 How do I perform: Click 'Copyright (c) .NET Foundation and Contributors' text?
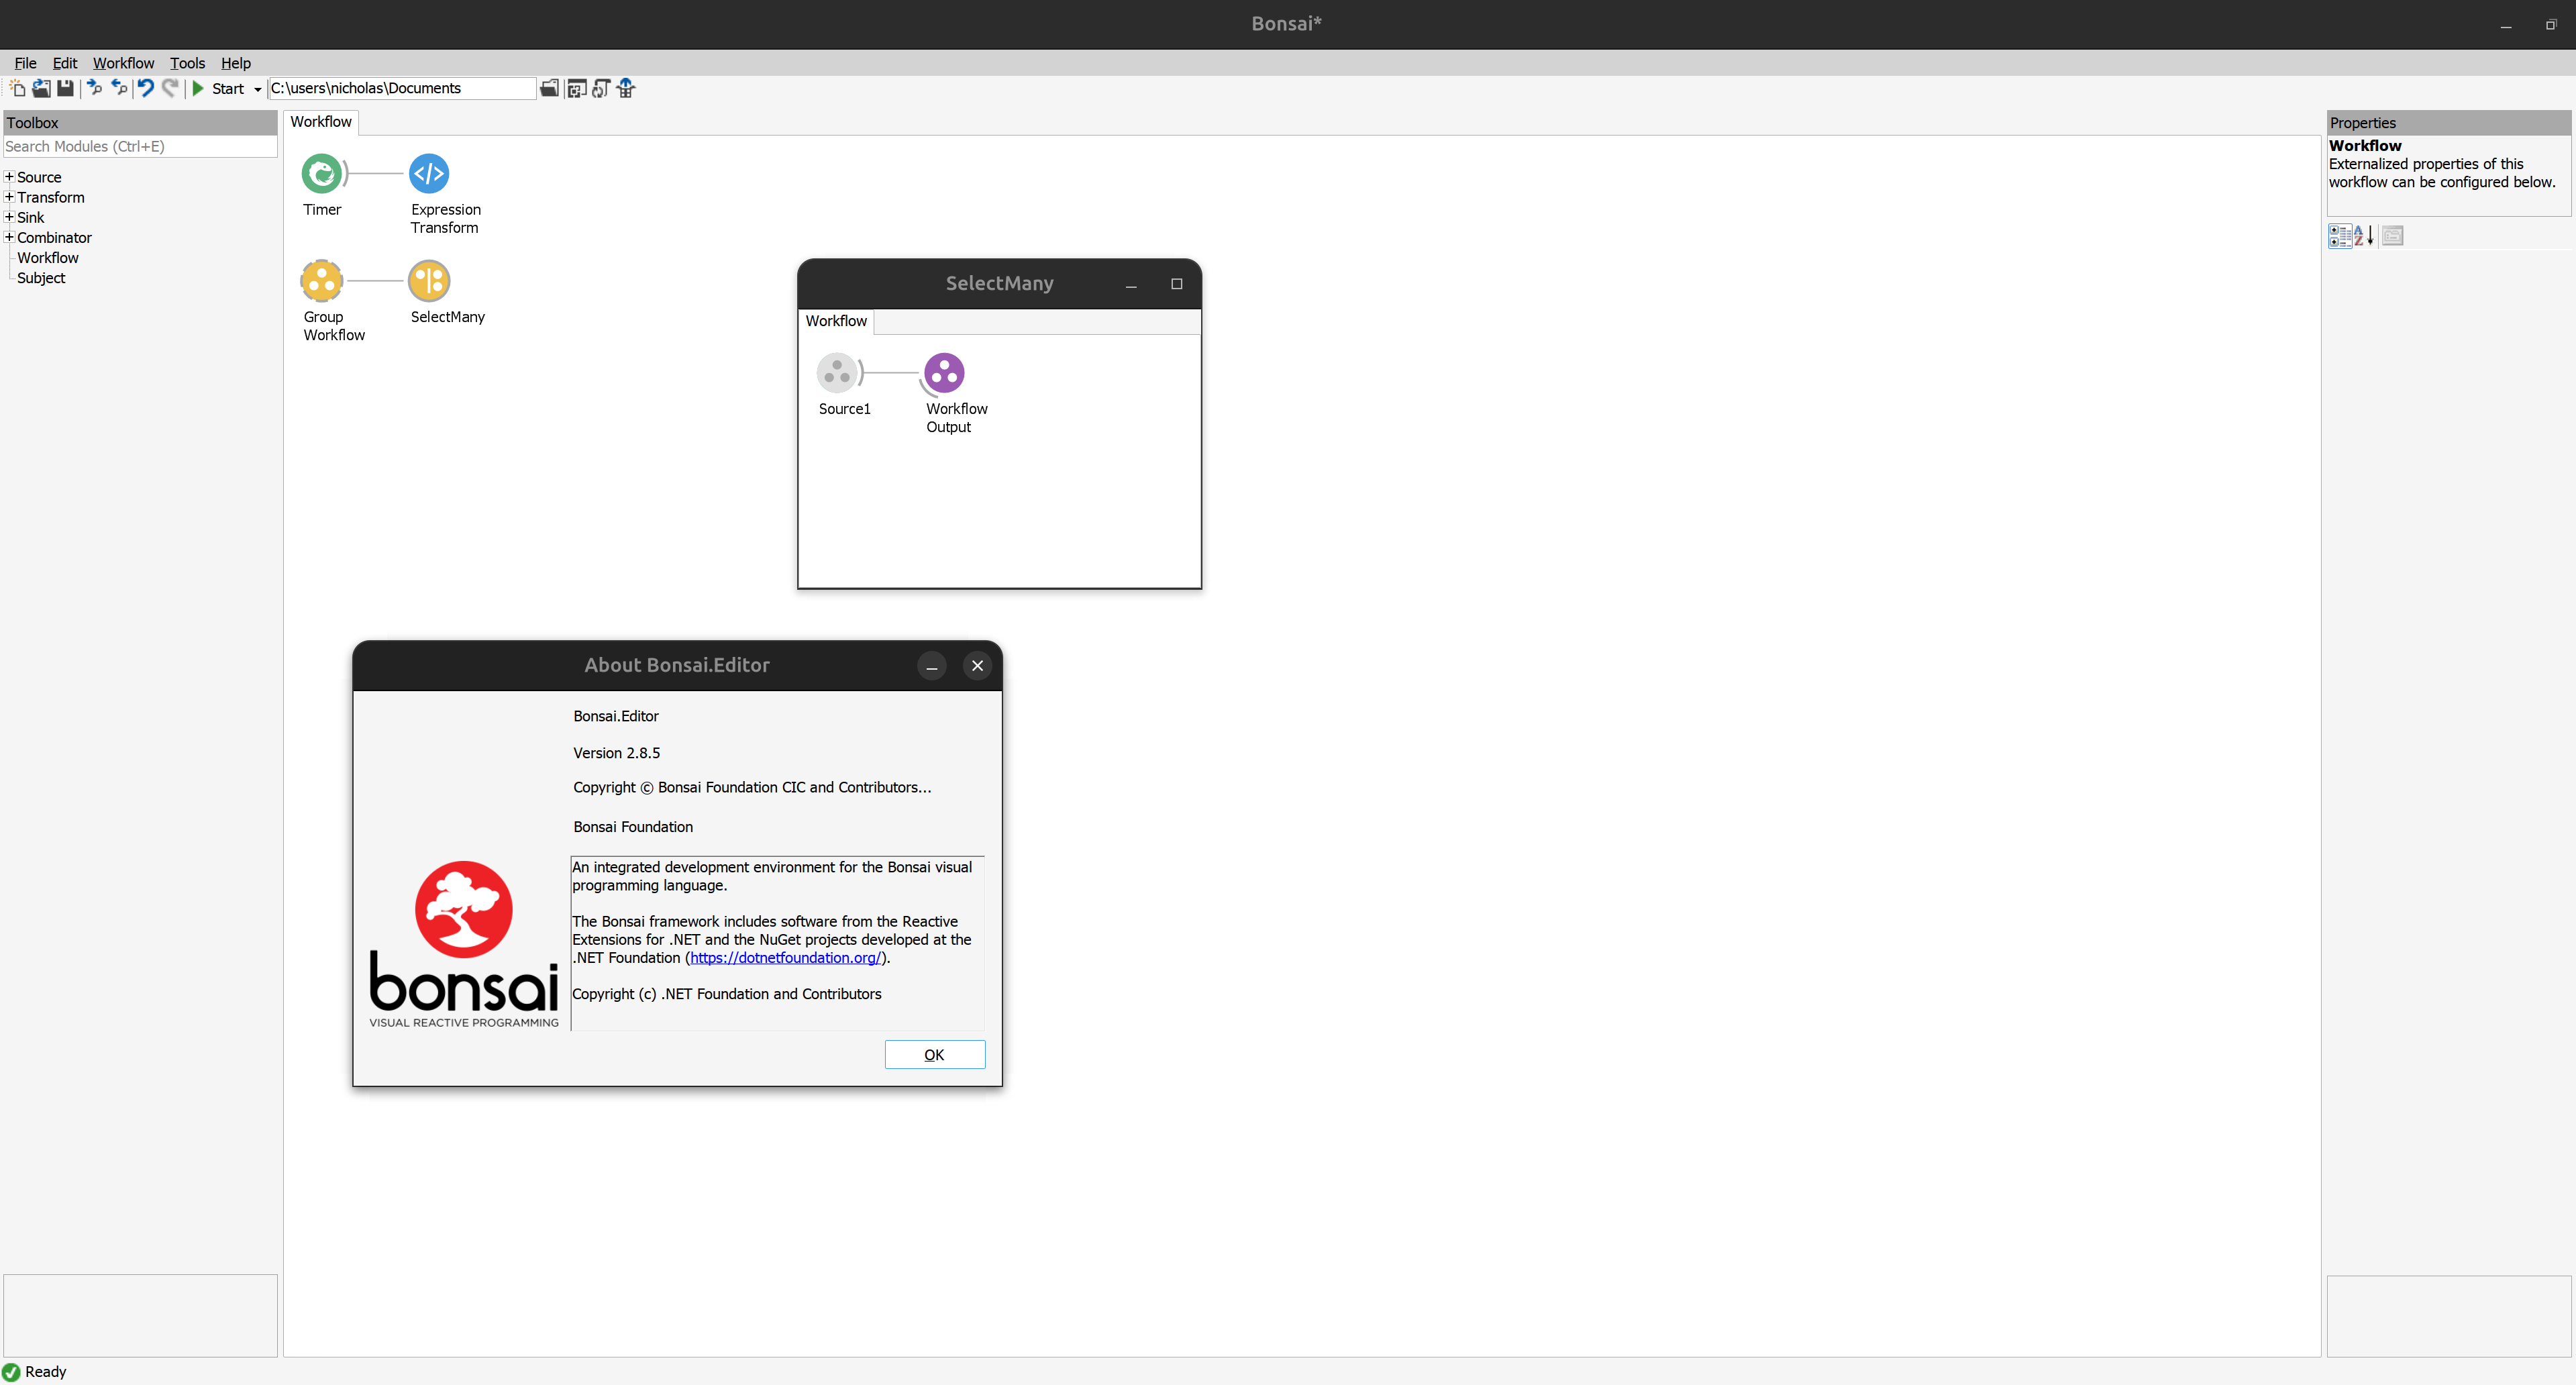[727, 994]
